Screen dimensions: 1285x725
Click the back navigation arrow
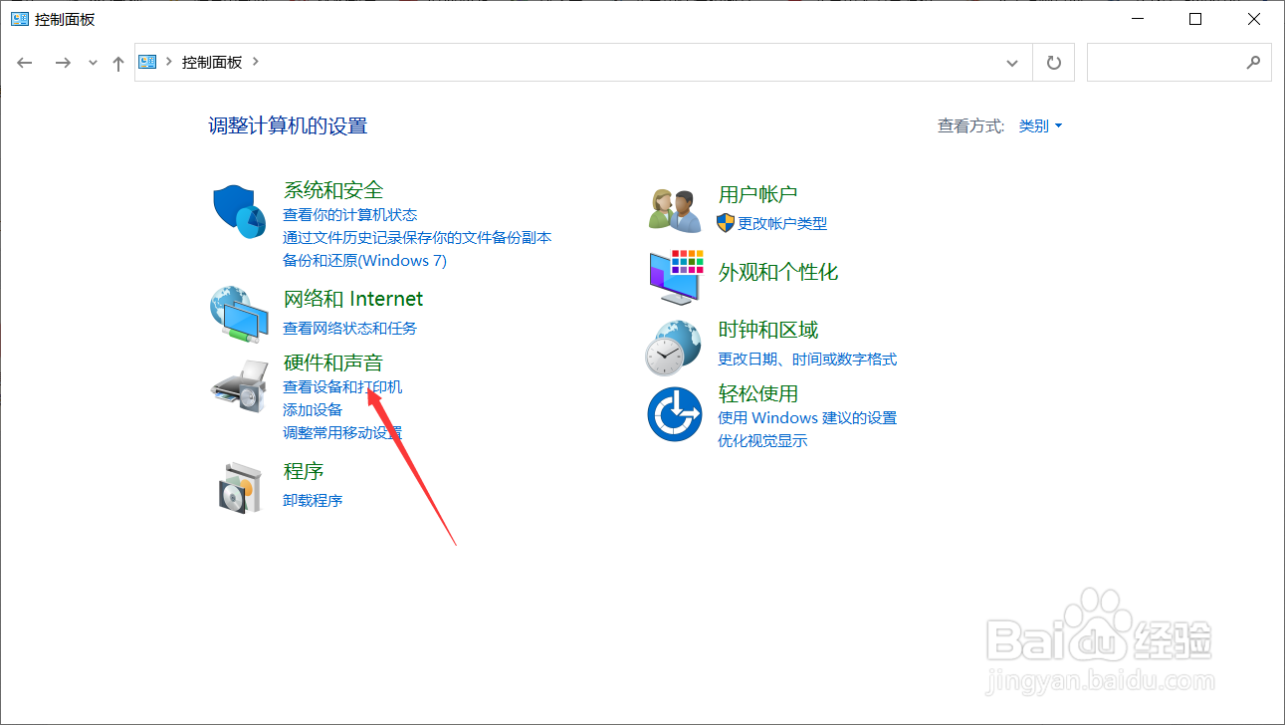tap(24, 62)
